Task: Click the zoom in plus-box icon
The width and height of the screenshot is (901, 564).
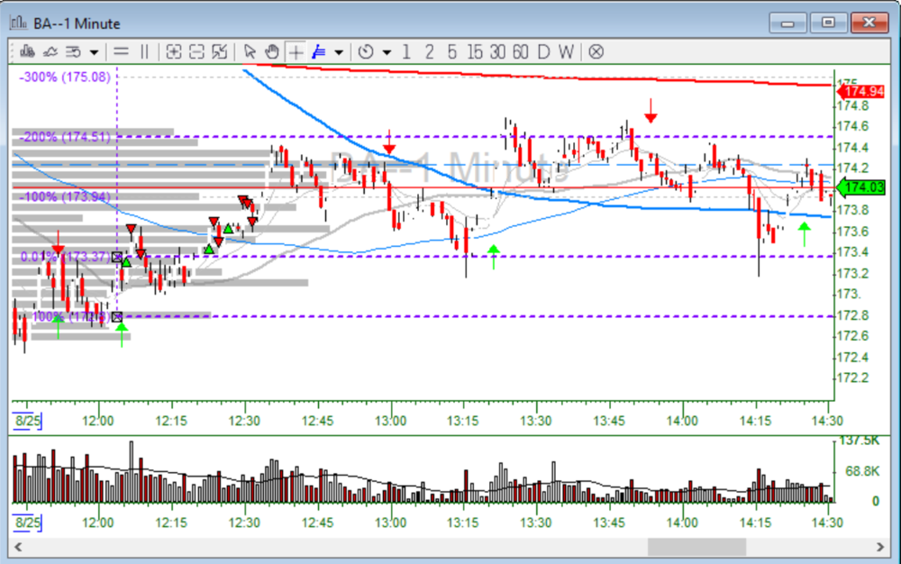Action: tap(174, 51)
